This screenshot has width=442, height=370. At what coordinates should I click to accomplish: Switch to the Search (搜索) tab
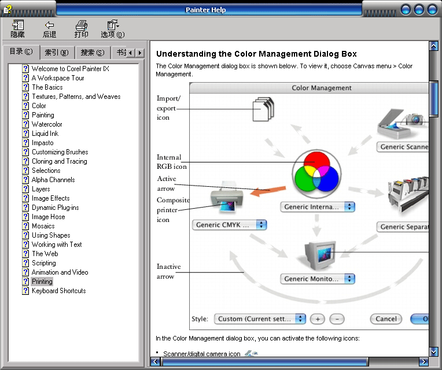click(93, 53)
